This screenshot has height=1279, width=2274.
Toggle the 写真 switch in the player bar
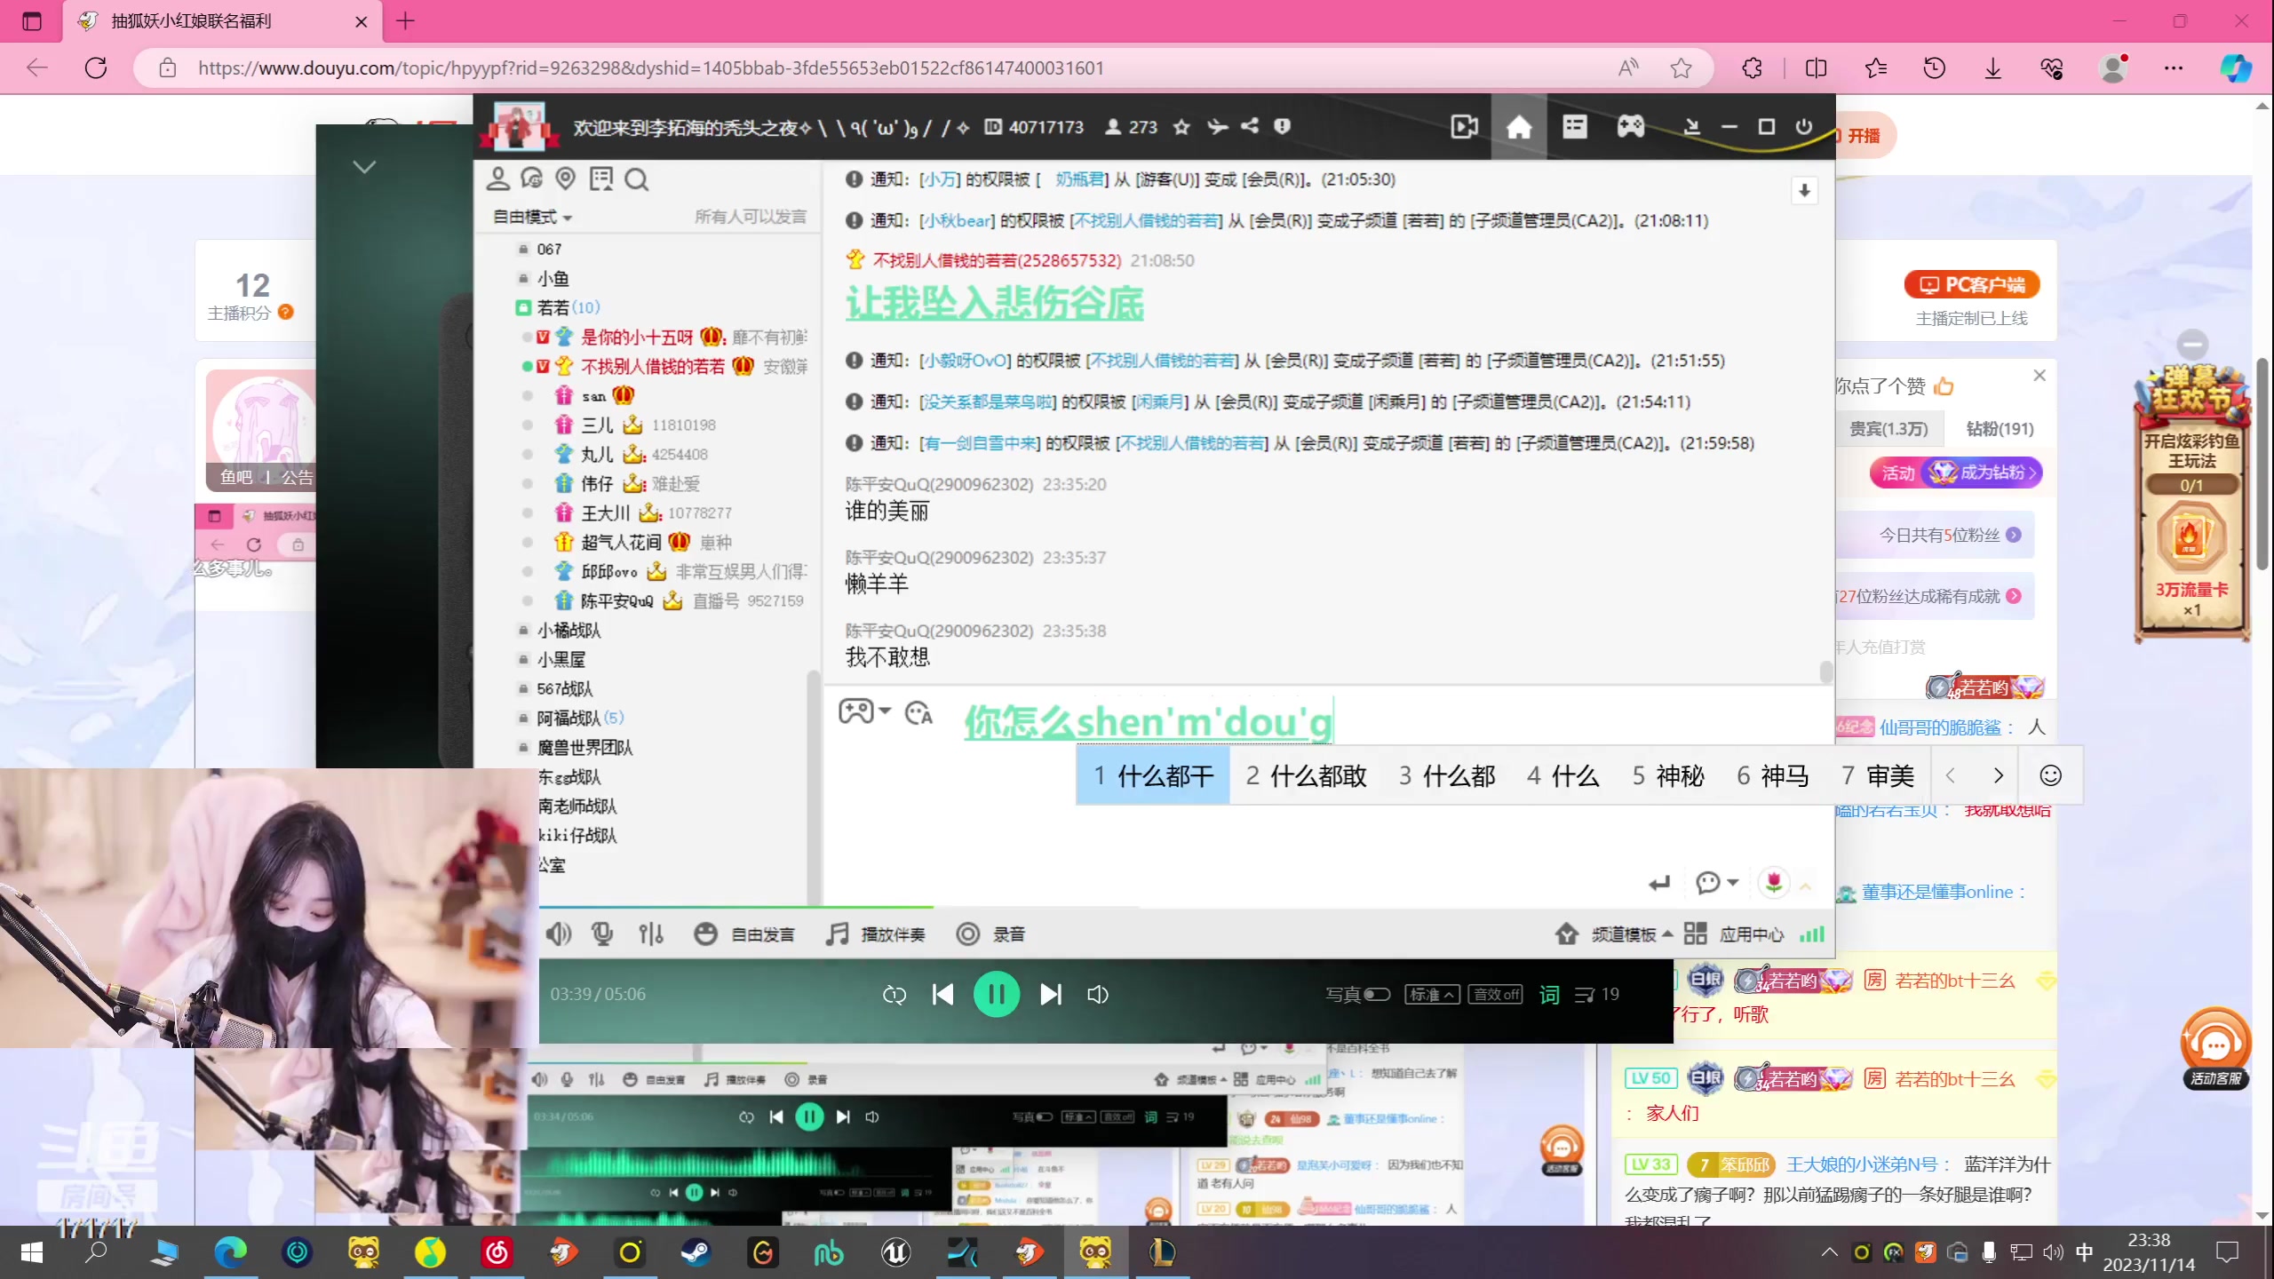pyautogui.click(x=1377, y=995)
